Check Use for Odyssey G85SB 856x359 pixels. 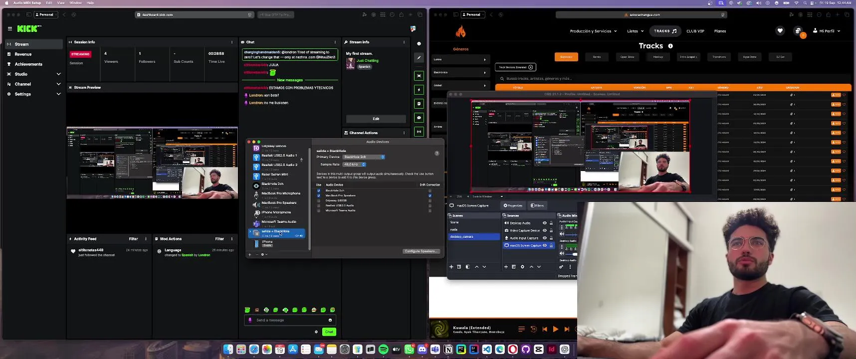click(319, 200)
